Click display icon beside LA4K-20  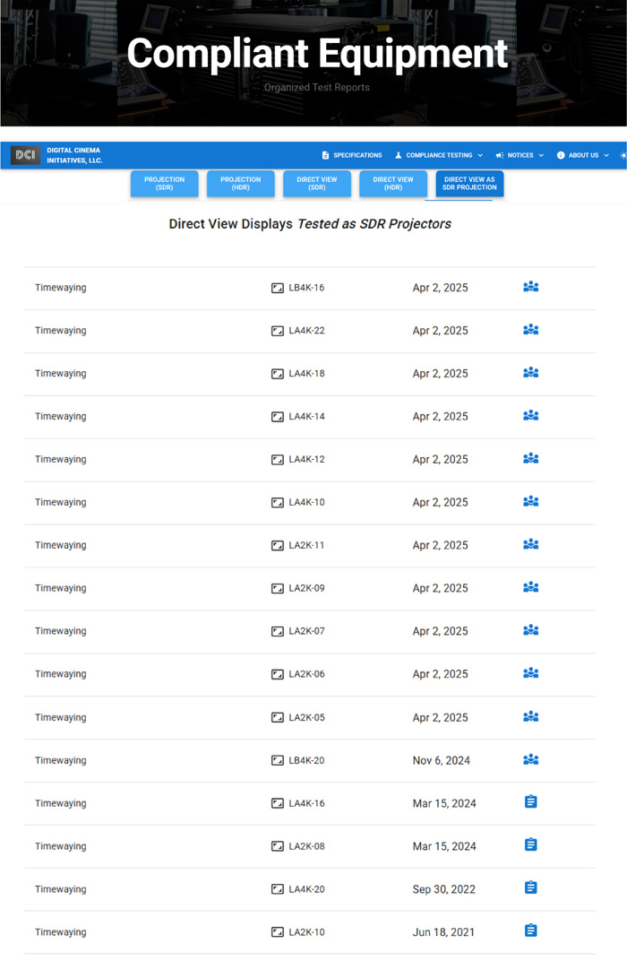pyautogui.click(x=278, y=889)
